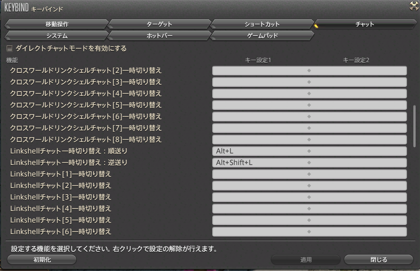This screenshot has width=420, height=271.
Task: Select key setting 2 for クロスワールドリンクシェルチャット[5]
Action: (358, 105)
